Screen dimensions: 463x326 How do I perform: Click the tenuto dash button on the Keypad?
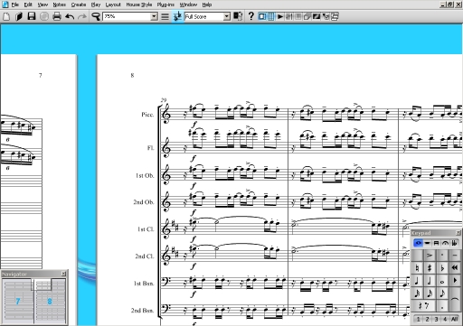(455, 256)
